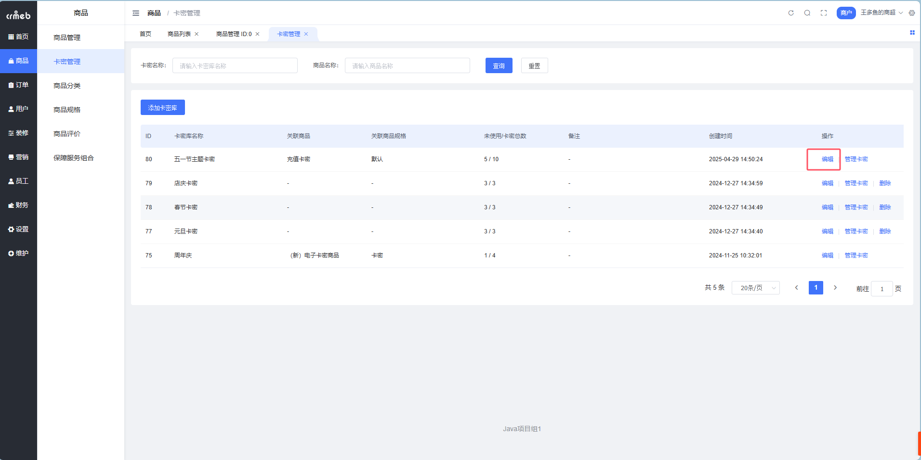Open the search icon in header
921x460 pixels.
pos(807,13)
